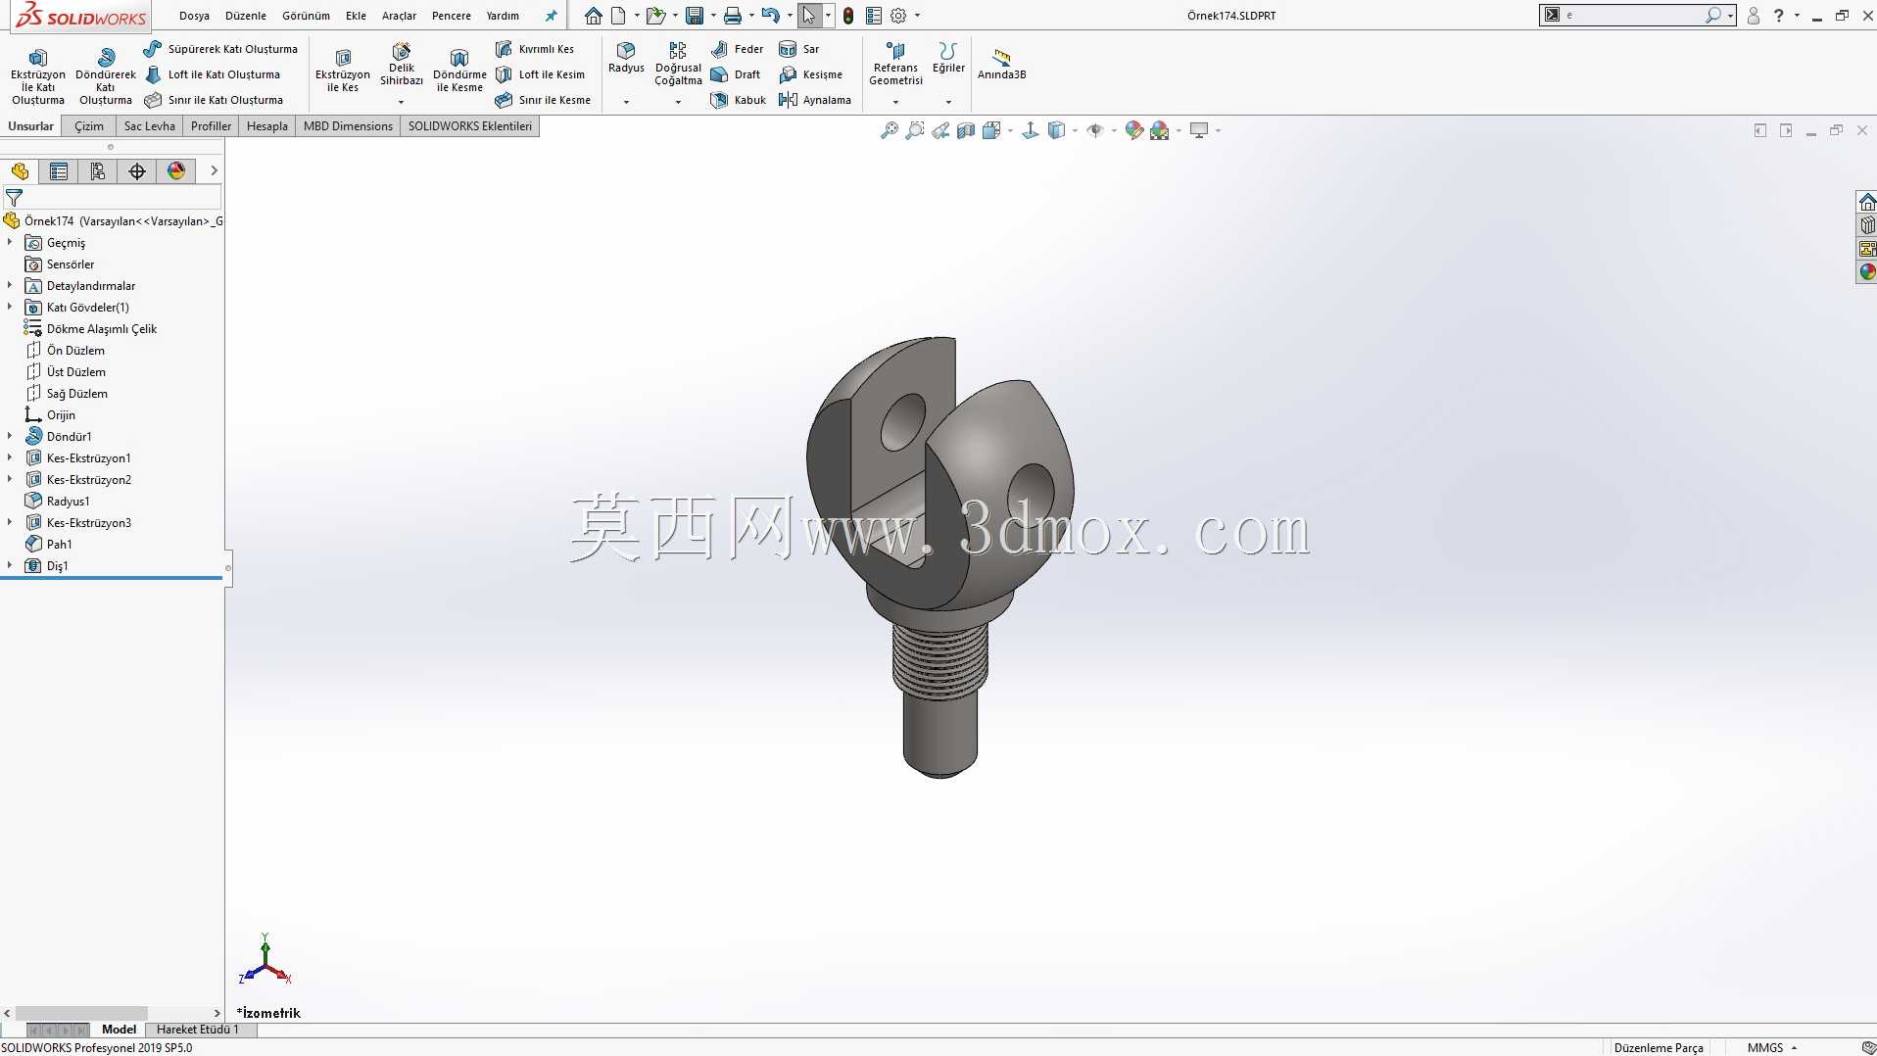Switch to the PropertyManager panel tab
This screenshot has width=1877, height=1056.
pyautogui.click(x=59, y=171)
